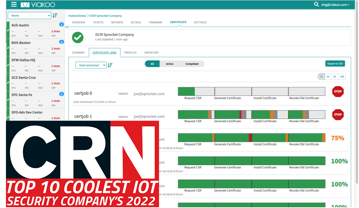Go to the Overview tab
Viewport: 359px width, 208px height.
coord(78,22)
